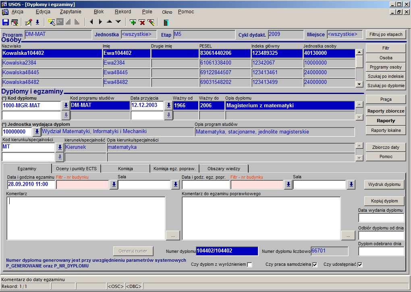This screenshot has width=411, height=292.
Task: Click the enter query flashlight icon
Action: click(52, 22)
